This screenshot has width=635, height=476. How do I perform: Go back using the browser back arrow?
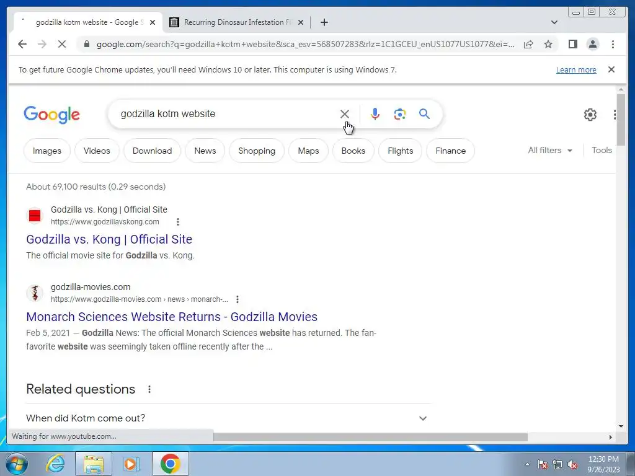(x=22, y=44)
